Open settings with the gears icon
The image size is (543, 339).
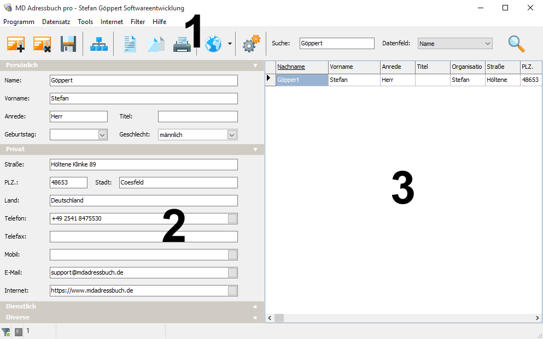[x=251, y=44]
